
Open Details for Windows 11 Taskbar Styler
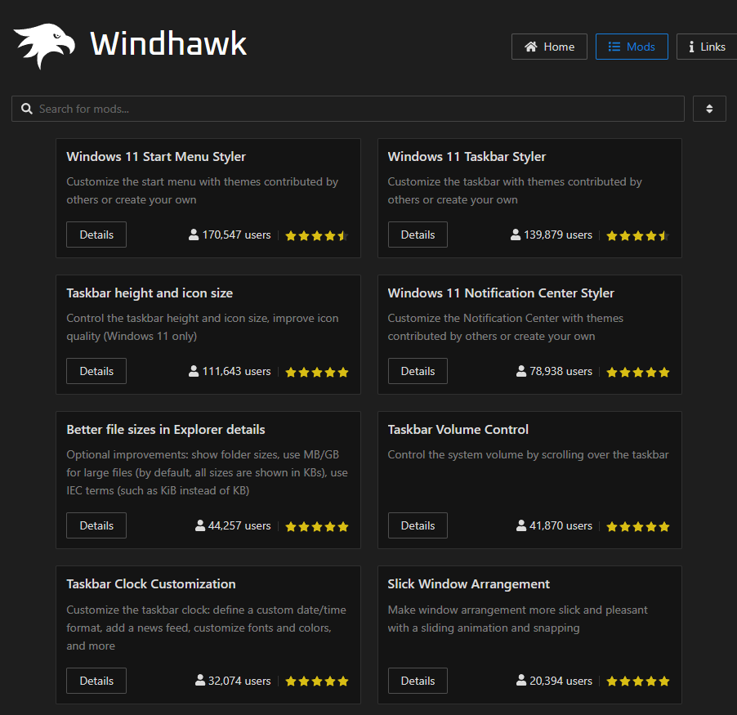point(418,235)
